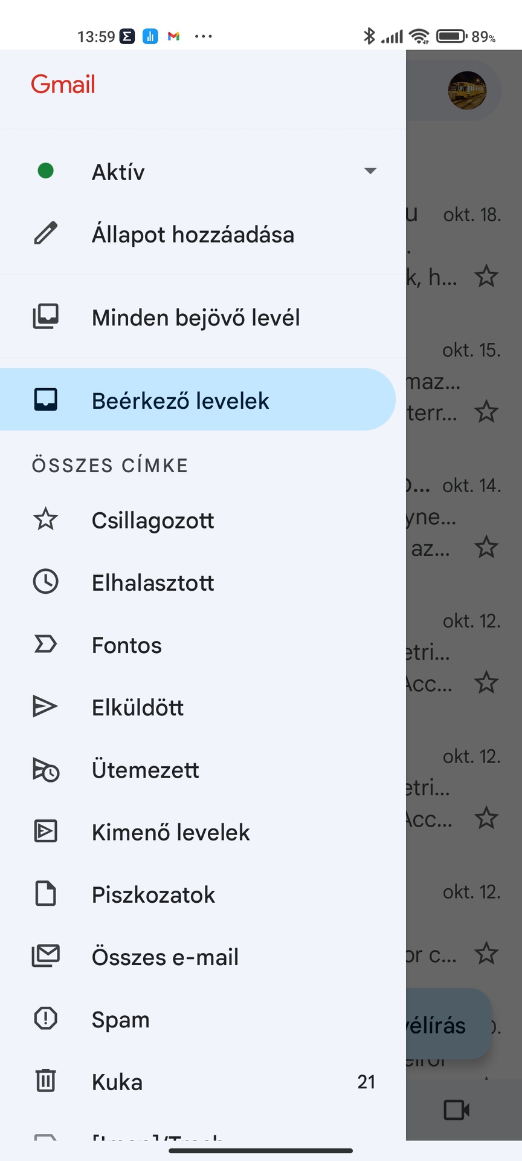Toggle the star on okt. 14. email
522x1161 pixels.
pyautogui.click(x=486, y=547)
